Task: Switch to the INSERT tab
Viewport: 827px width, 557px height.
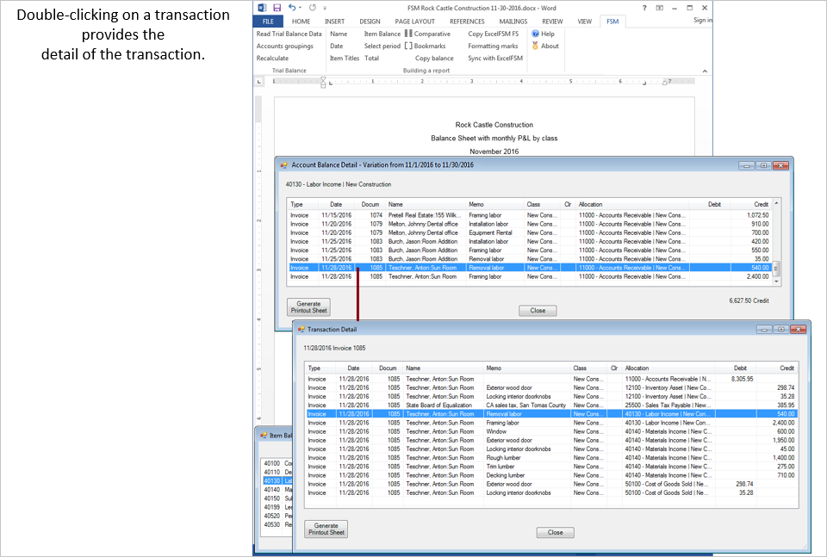Action: click(x=334, y=21)
